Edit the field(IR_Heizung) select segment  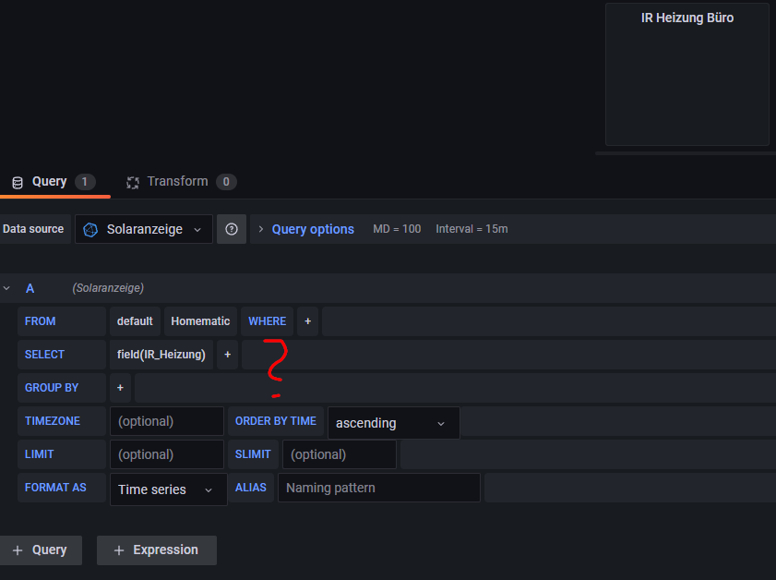[161, 355]
